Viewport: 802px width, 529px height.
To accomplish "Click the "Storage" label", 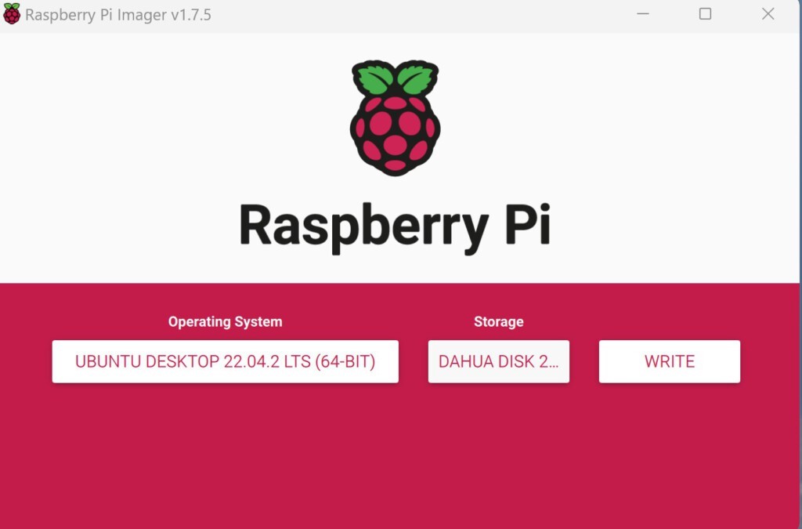I will point(499,322).
